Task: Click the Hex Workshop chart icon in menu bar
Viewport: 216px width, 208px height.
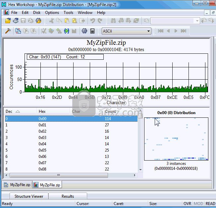Action: click(x=6, y=12)
